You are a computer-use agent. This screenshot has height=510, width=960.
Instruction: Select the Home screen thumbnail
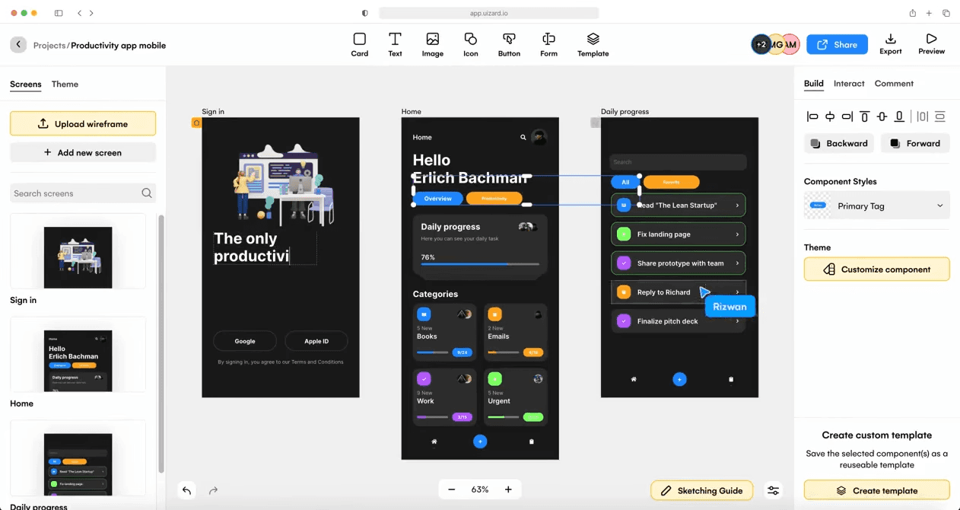click(x=78, y=355)
